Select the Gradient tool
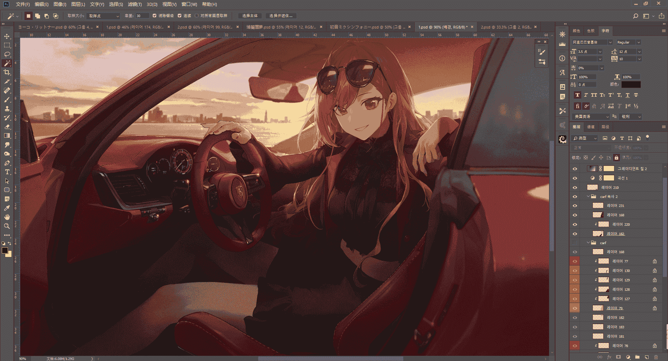Image resolution: width=668 pixels, height=361 pixels. point(7,136)
